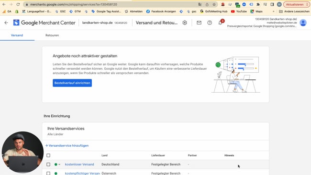311x175 pixels.
Task: Click the Google Merchant Center logo
Action: coord(44,23)
